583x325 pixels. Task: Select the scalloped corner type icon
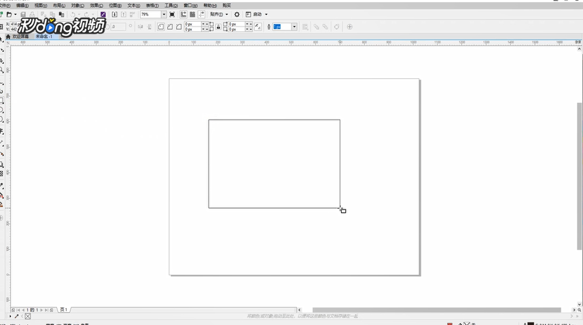coord(170,27)
